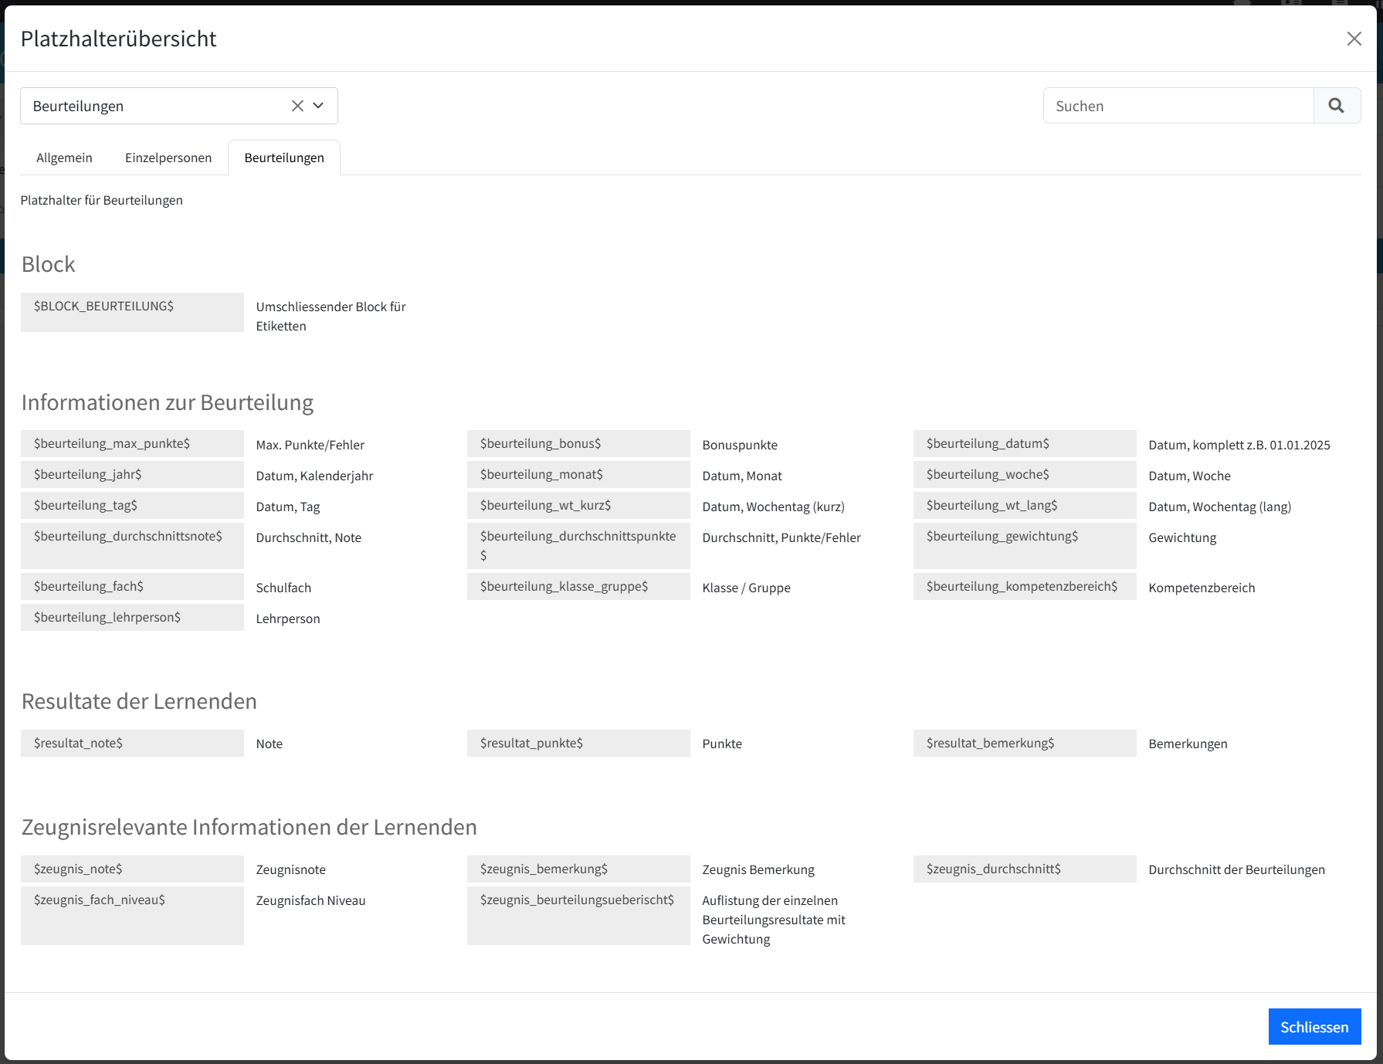1383x1064 pixels.
Task: Click the $BLOCK_BEURTEILUNG$ placeholder
Action: pyautogui.click(x=132, y=312)
